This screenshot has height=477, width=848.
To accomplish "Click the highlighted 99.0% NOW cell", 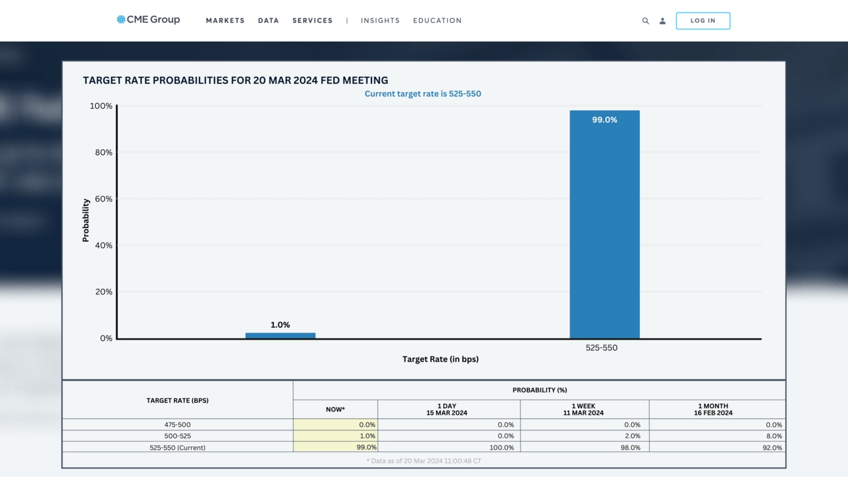I will click(x=335, y=447).
